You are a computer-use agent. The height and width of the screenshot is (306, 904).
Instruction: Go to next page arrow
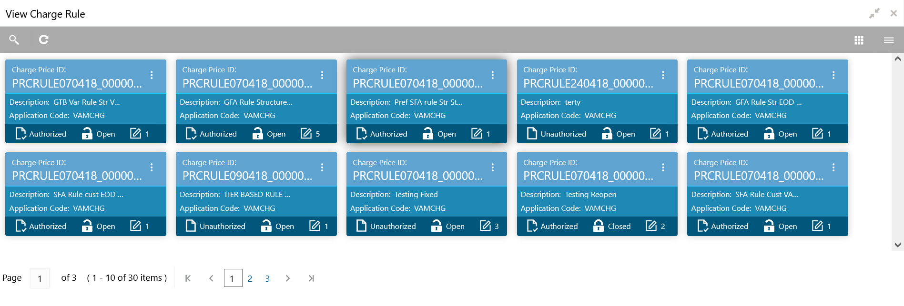287,278
